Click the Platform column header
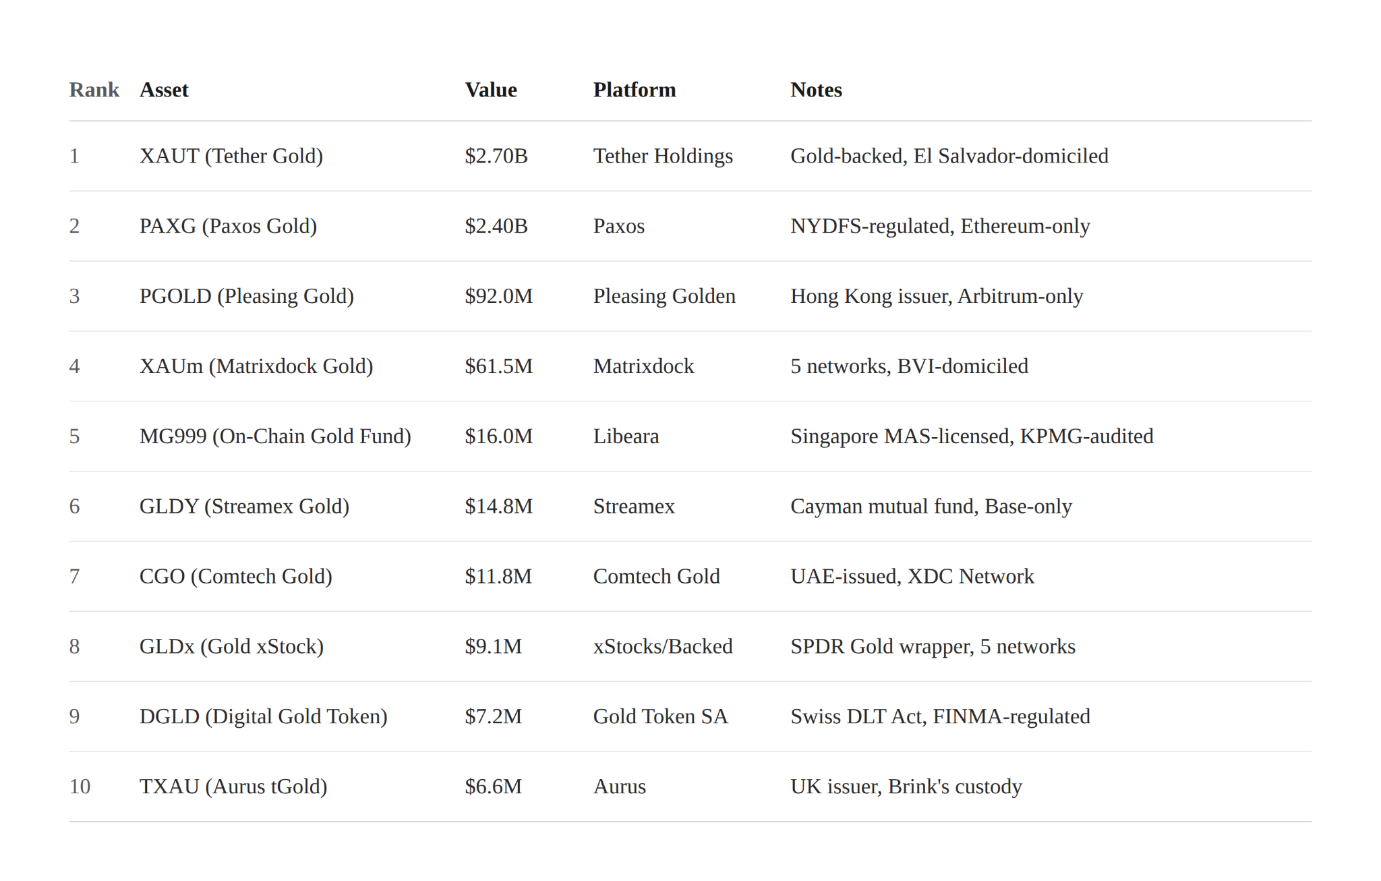 [634, 90]
